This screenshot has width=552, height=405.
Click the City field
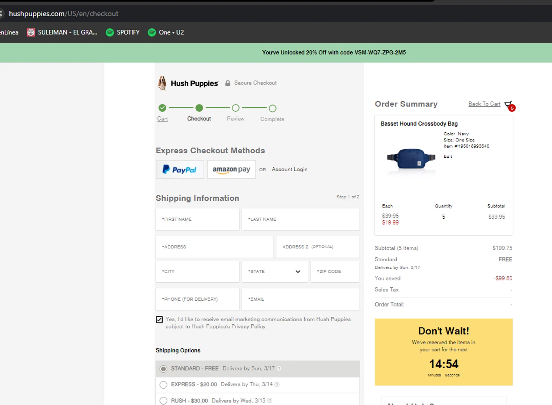197,272
